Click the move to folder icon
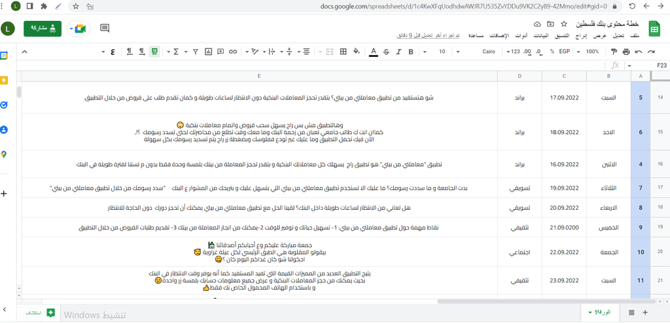Image resolution: width=670 pixels, height=323 pixels. [550, 23]
